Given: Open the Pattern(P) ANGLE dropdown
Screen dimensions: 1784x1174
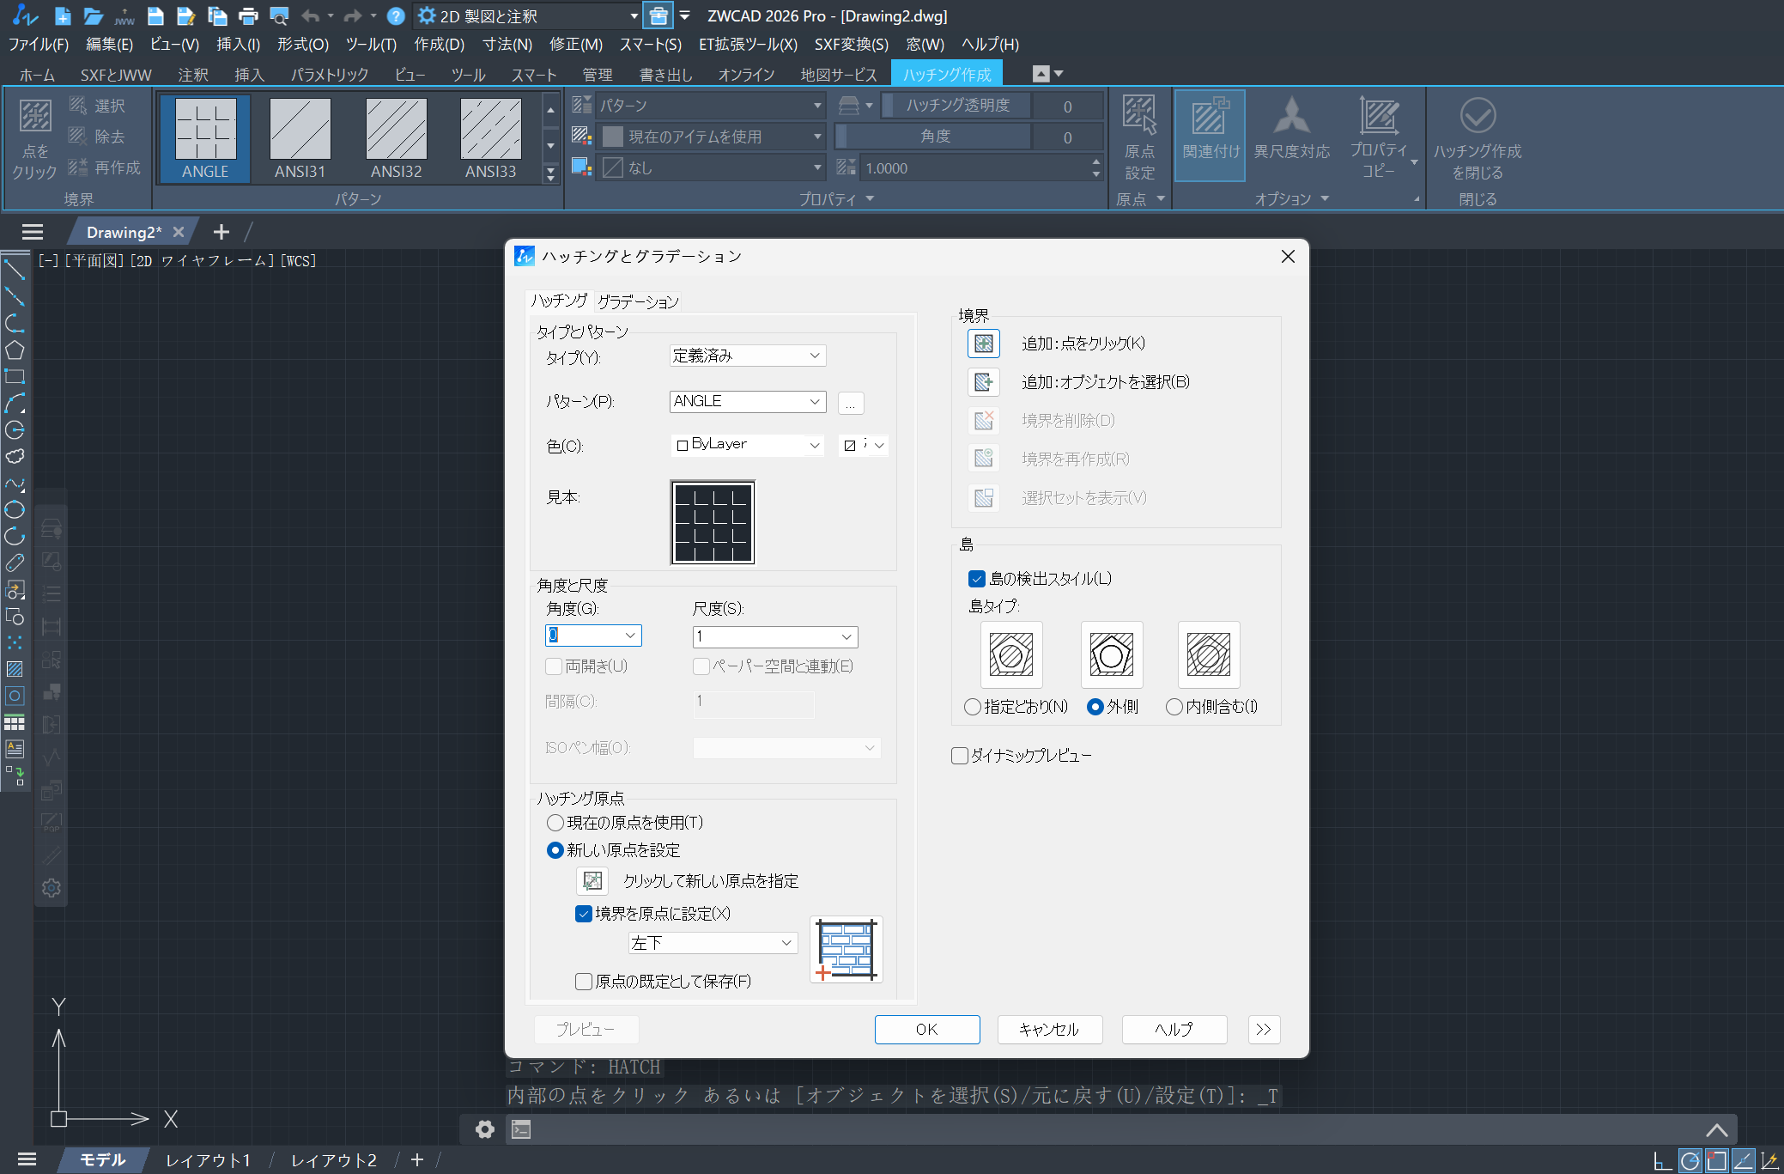Looking at the screenshot, I should coord(747,402).
